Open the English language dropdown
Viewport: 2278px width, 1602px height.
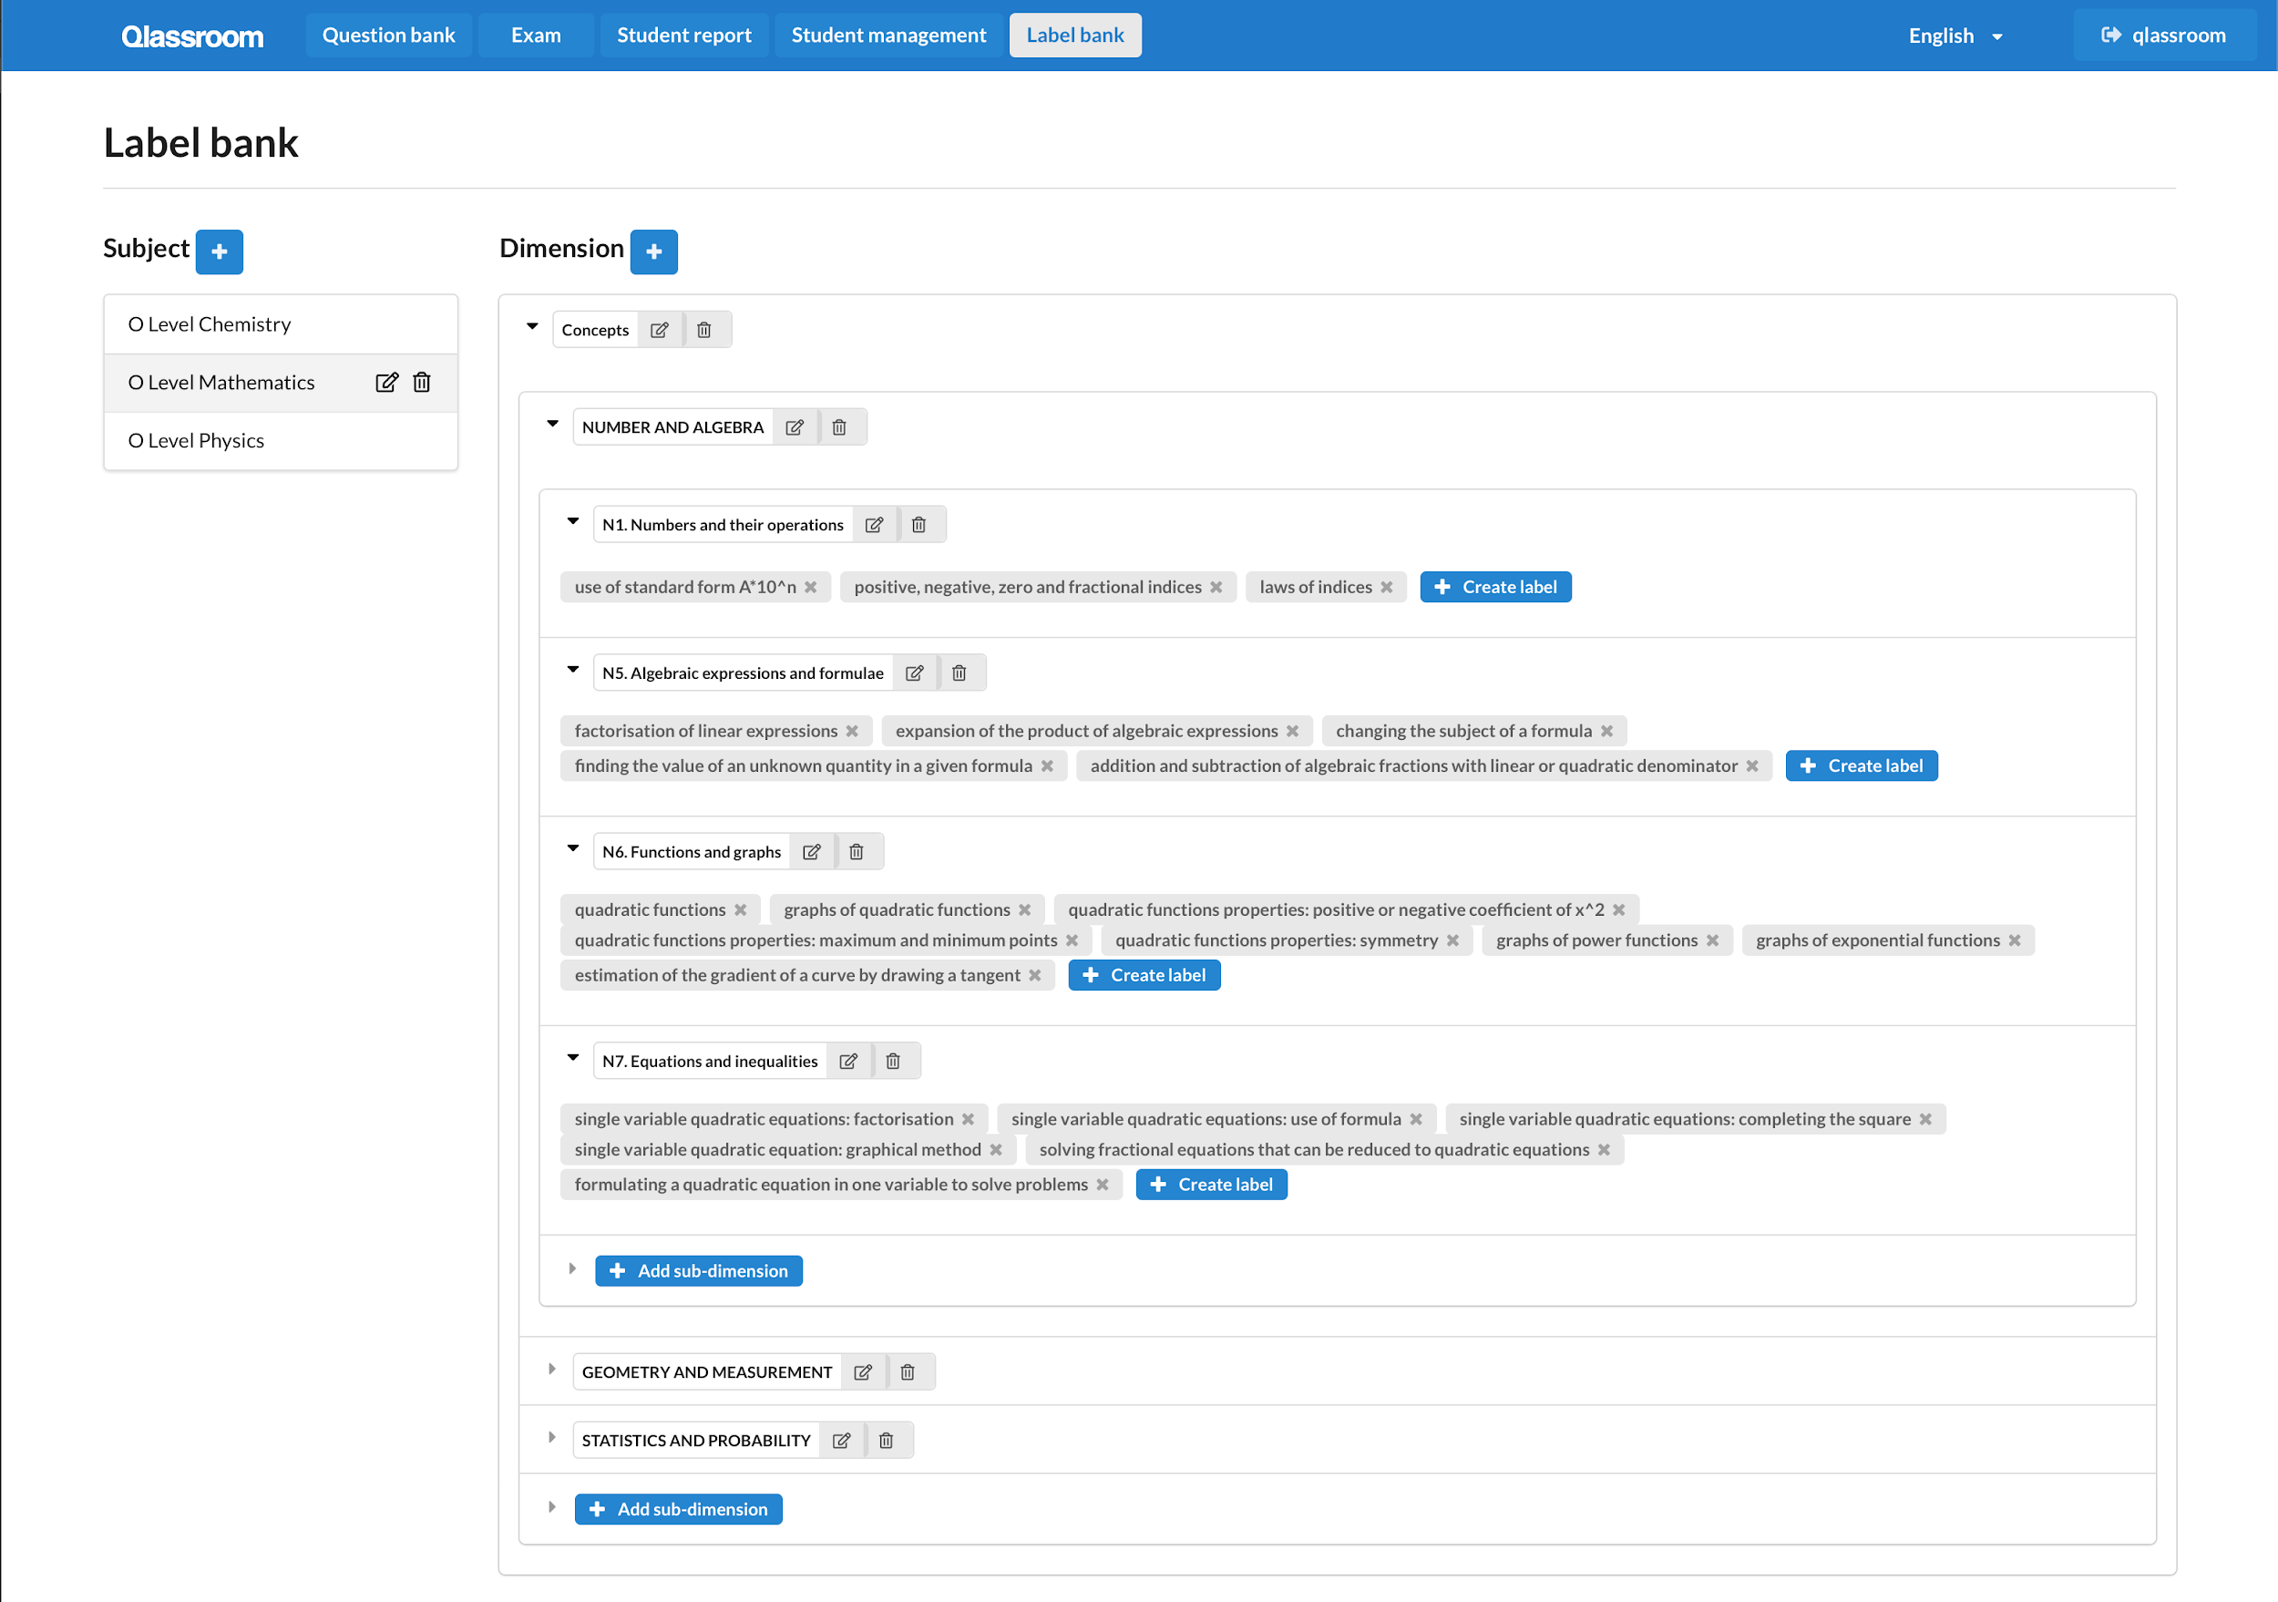coord(1955,36)
